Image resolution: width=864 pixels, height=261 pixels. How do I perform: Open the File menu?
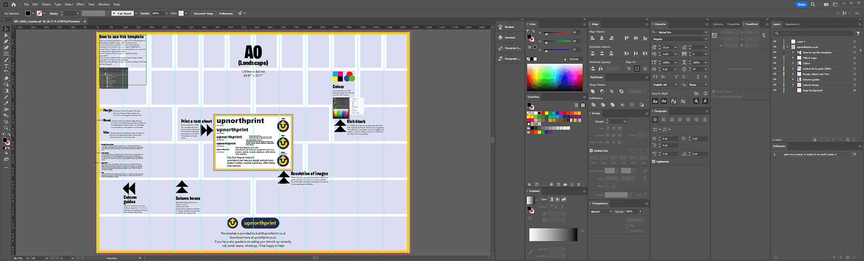click(27, 4)
